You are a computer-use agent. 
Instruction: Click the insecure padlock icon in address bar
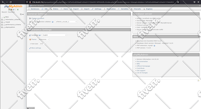coord(30,2)
